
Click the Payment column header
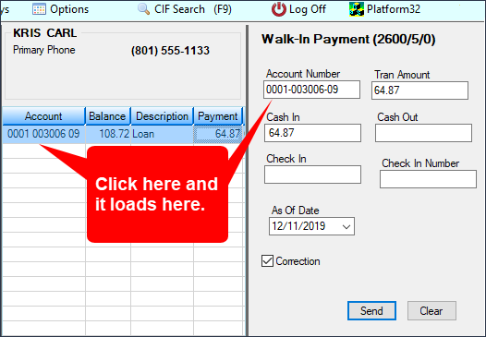tap(218, 116)
